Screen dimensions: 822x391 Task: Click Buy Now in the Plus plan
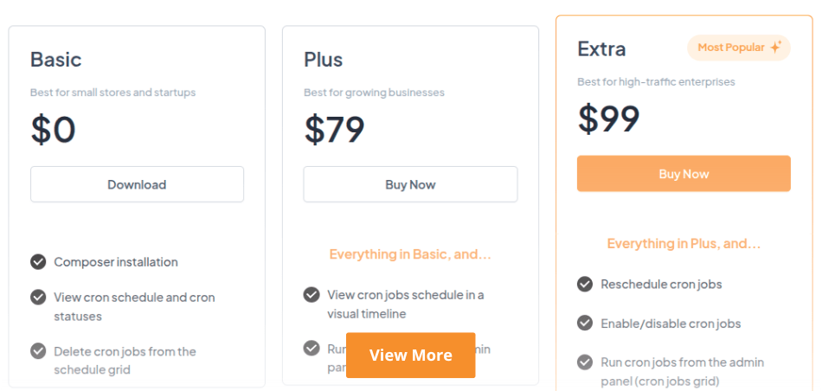(410, 184)
